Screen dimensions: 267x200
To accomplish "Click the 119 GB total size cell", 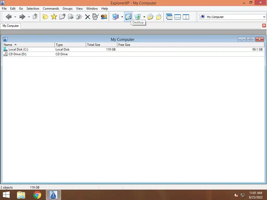I will click(x=111, y=49).
